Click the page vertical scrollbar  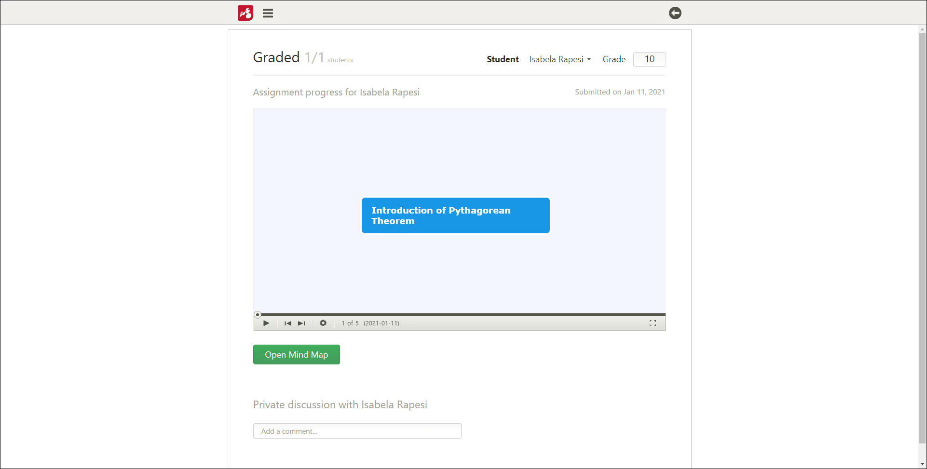(x=922, y=238)
